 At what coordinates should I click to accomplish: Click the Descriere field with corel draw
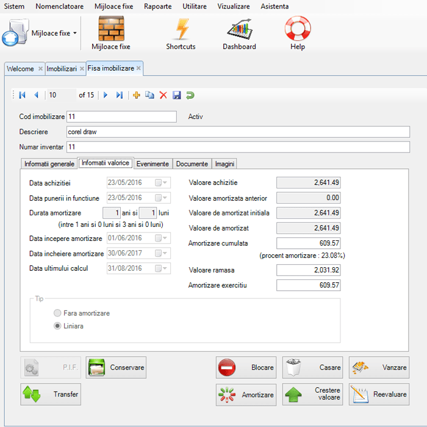tap(239, 132)
